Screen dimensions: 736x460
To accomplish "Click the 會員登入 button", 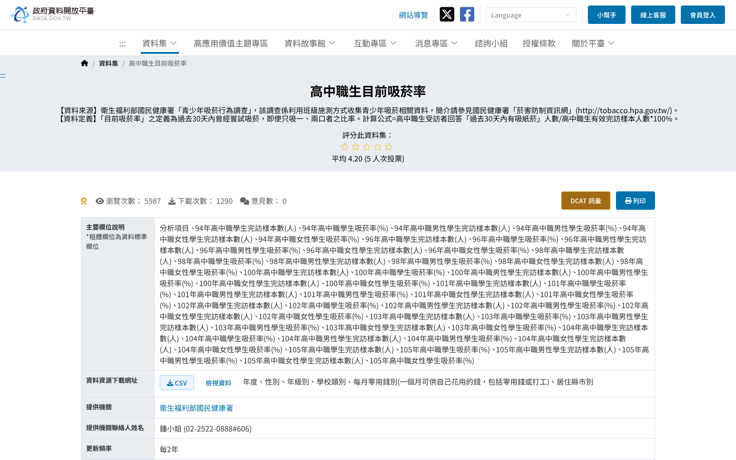I will (x=703, y=15).
